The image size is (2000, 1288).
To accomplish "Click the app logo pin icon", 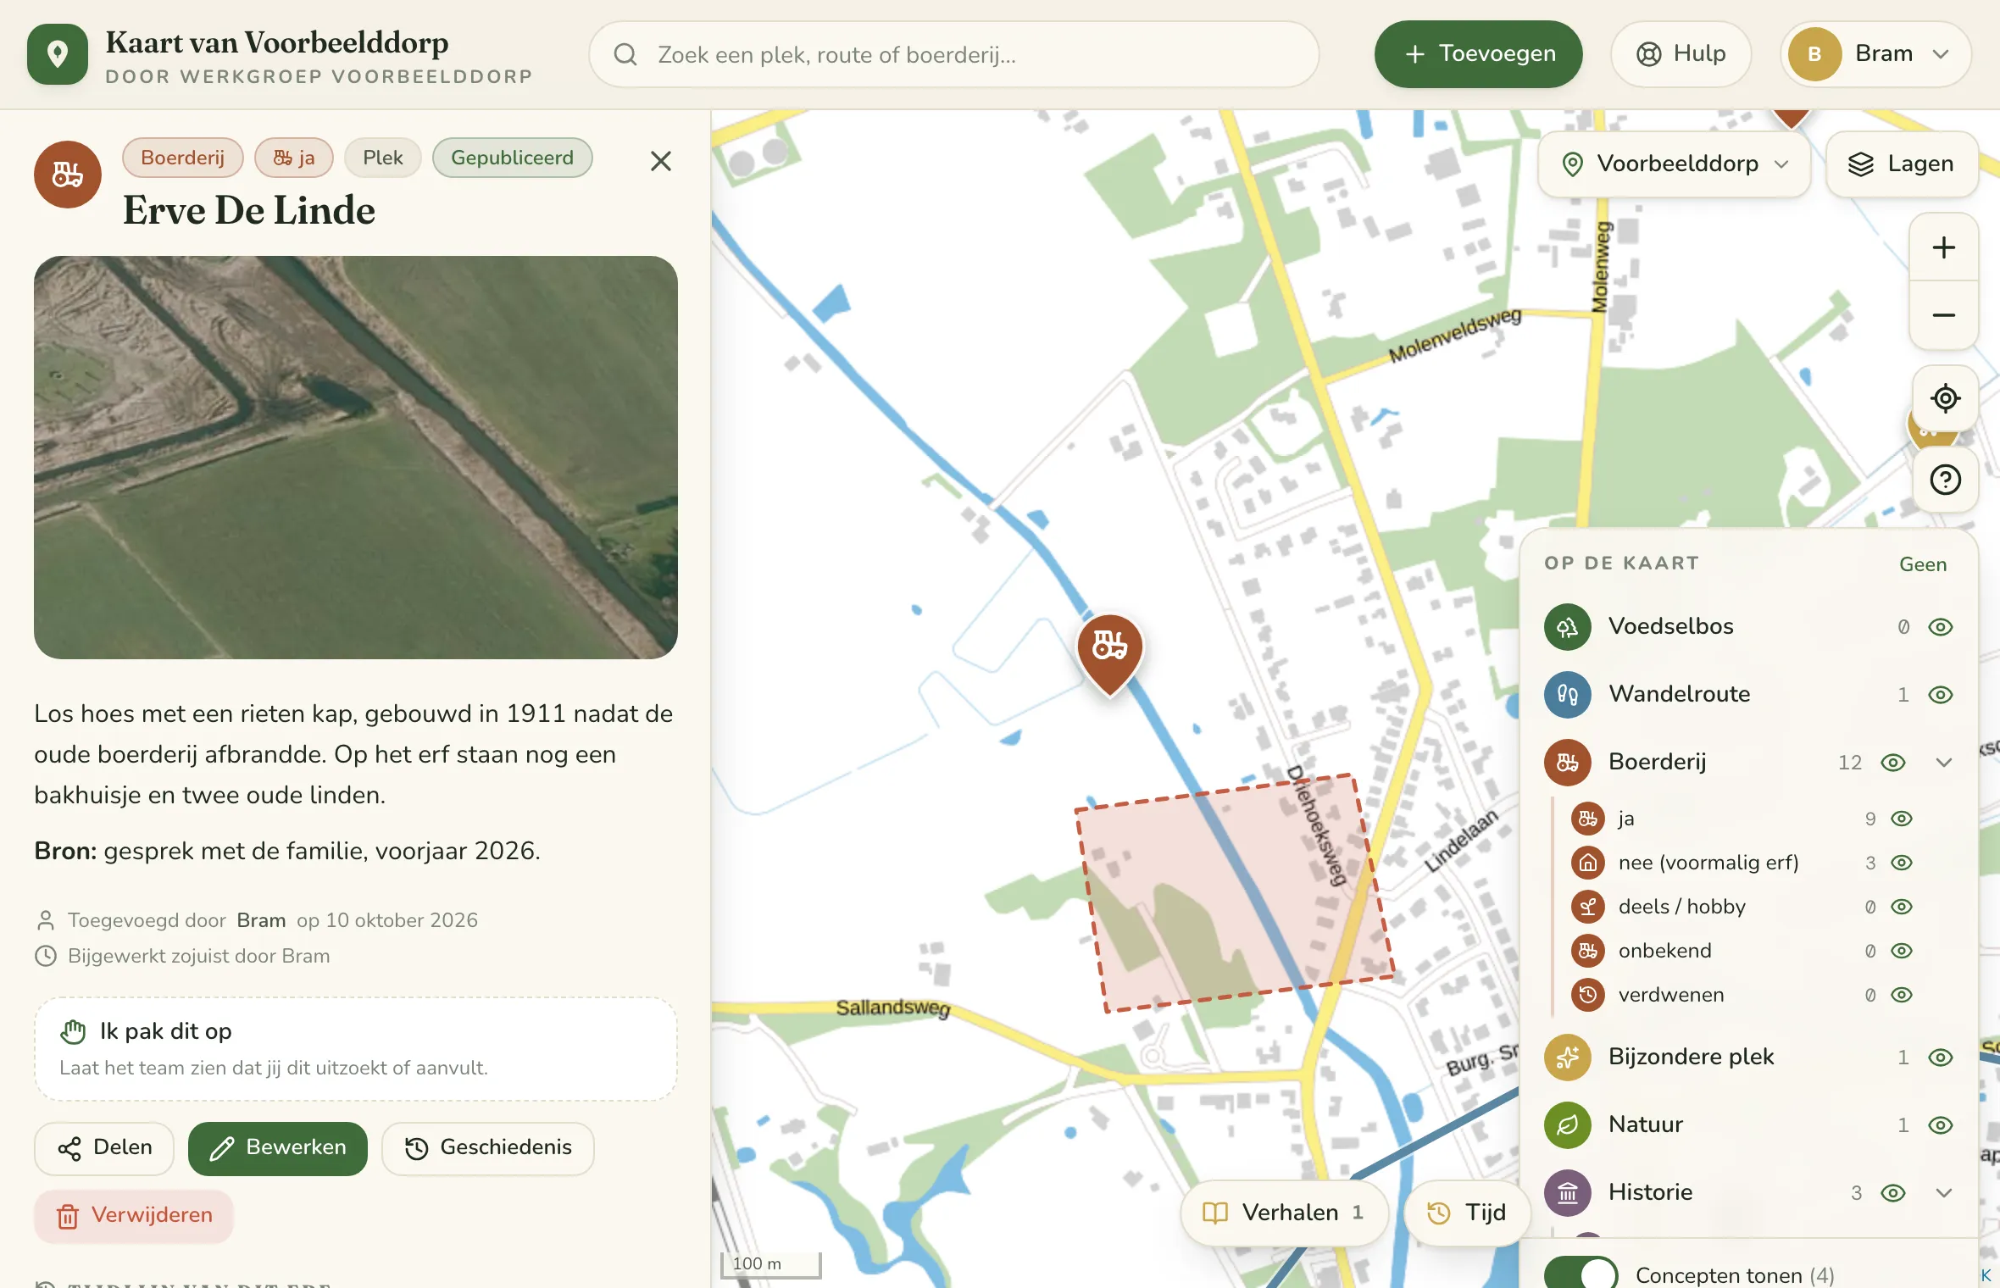I will tap(58, 54).
